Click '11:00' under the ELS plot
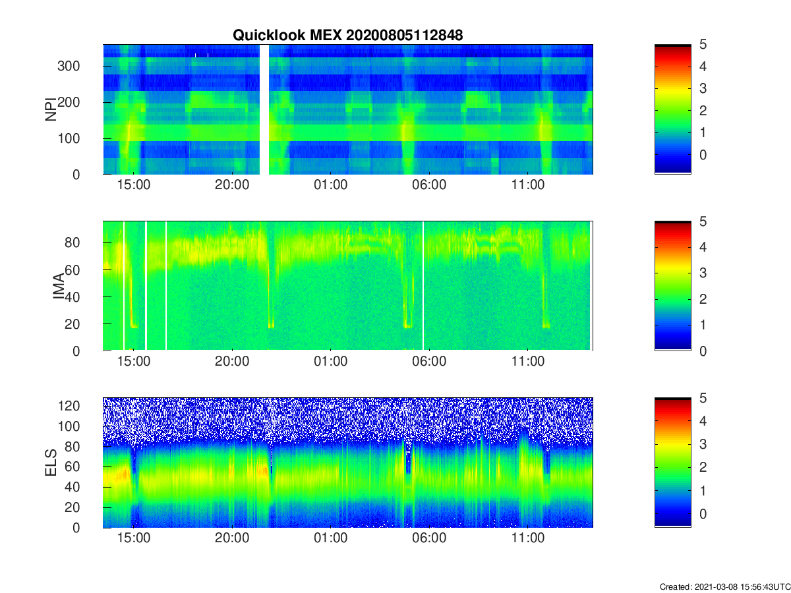The image size is (791, 593). coord(527,538)
